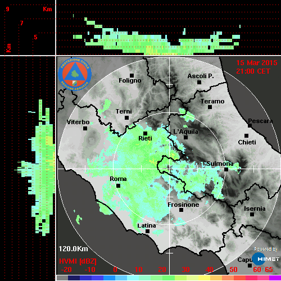Viewport: 281px width, 281px height.
Task: Click the "HVMI [dBZ]" legend title
Action: click(x=78, y=261)
